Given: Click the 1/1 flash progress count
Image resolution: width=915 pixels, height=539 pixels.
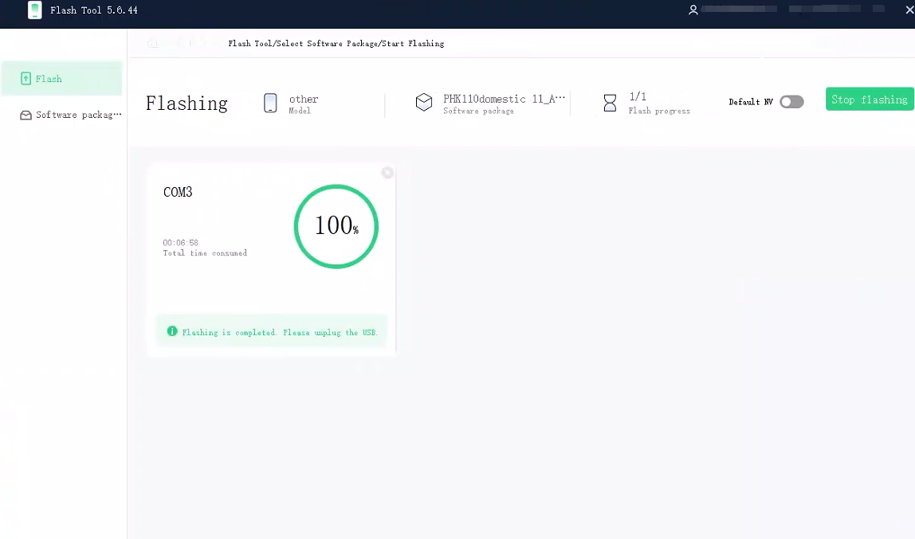Looking at the screenshot, I should click(x=638, y=96).
